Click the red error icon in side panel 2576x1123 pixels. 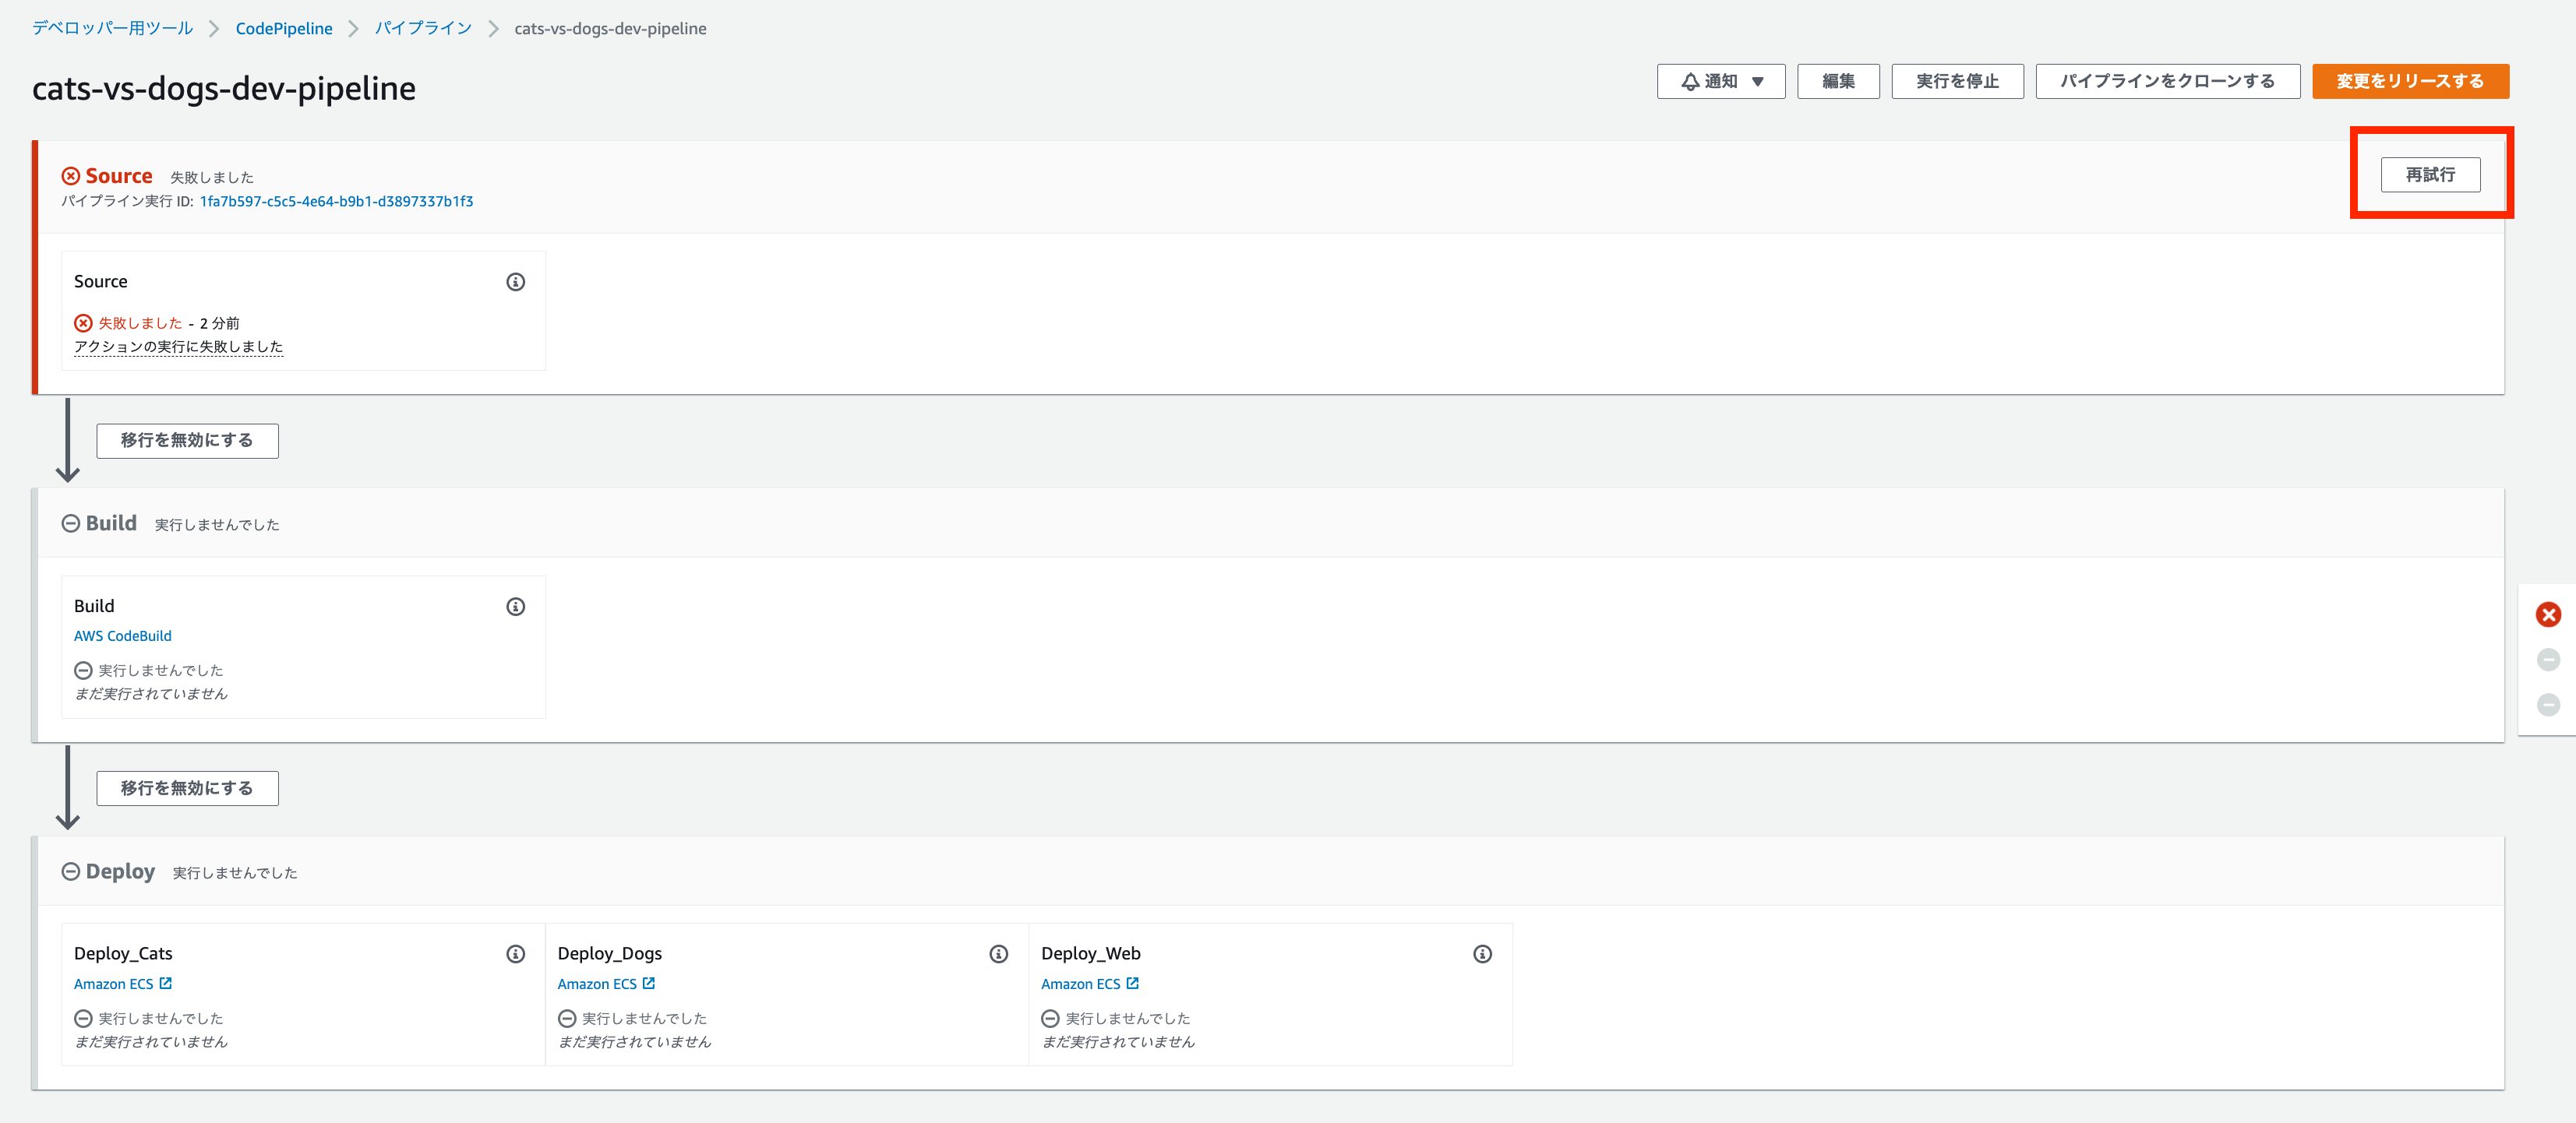click(2548, 614)
